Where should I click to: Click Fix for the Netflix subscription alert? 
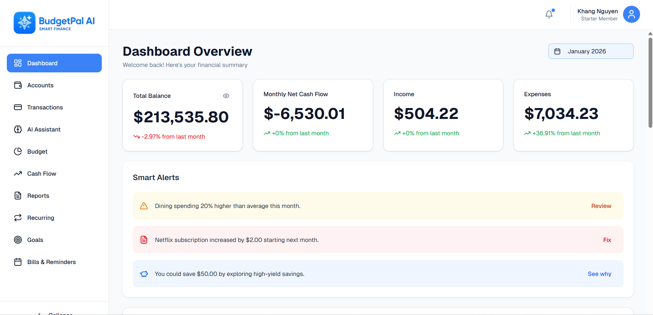tap(607, 240)
